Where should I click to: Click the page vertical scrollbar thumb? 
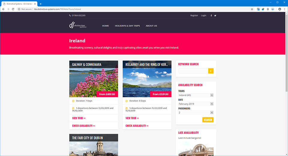[x=286, y=53]
